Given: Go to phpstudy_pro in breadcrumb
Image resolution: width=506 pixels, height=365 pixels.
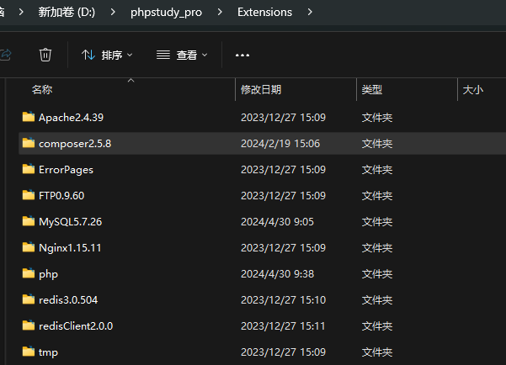Looking at the screenshot, I should pyautogui.click(x=166, y=13).
